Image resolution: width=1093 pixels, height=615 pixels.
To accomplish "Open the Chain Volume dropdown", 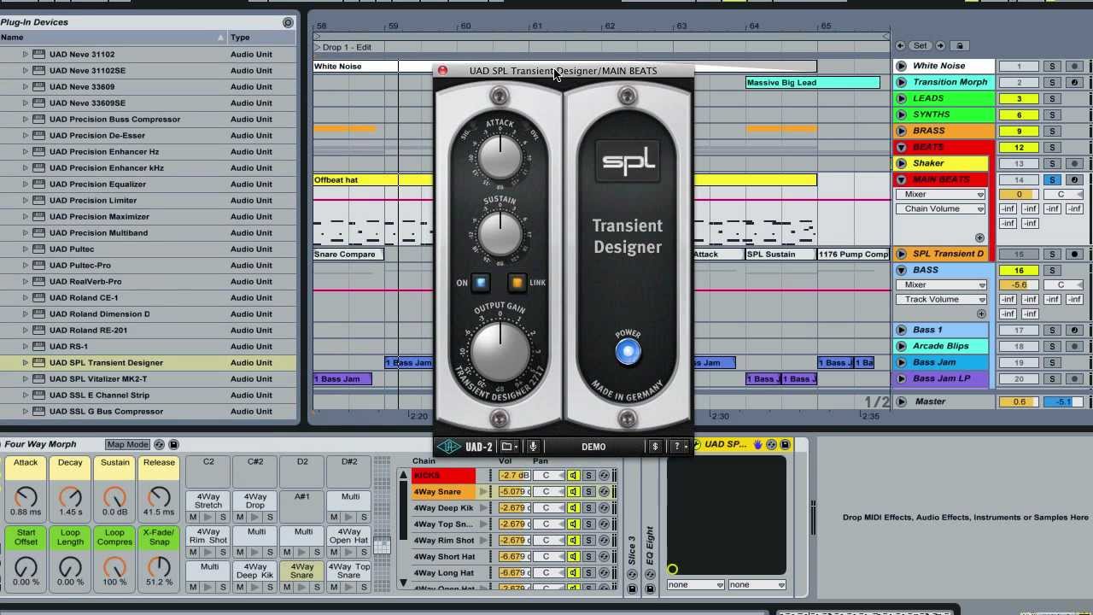I will [940, 209].
